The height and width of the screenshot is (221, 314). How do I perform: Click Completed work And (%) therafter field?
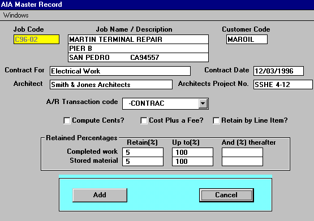click(x=242, y=153)
